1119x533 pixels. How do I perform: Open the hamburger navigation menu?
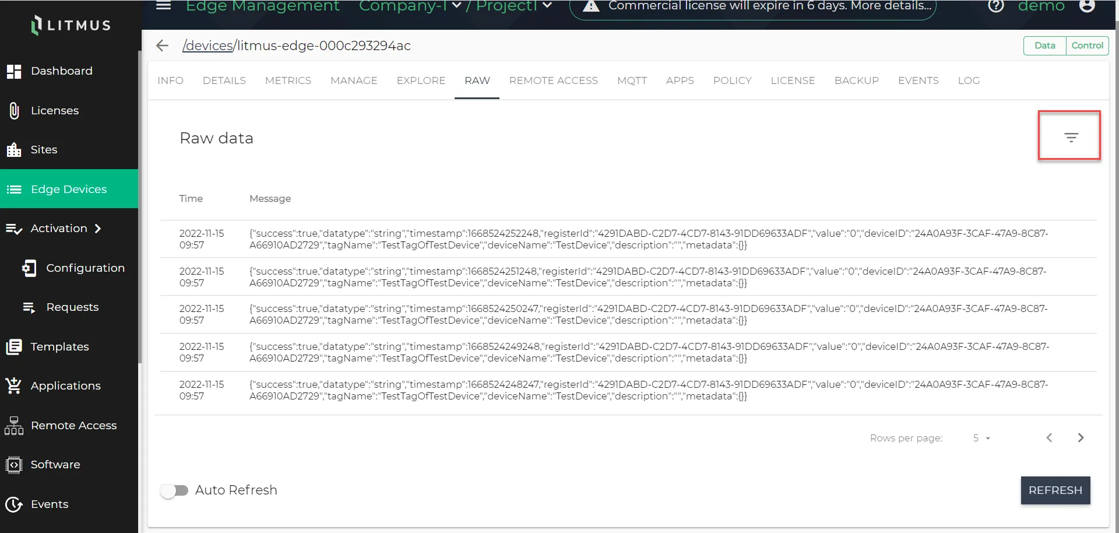pyautogui.click(x=164, y=5)
